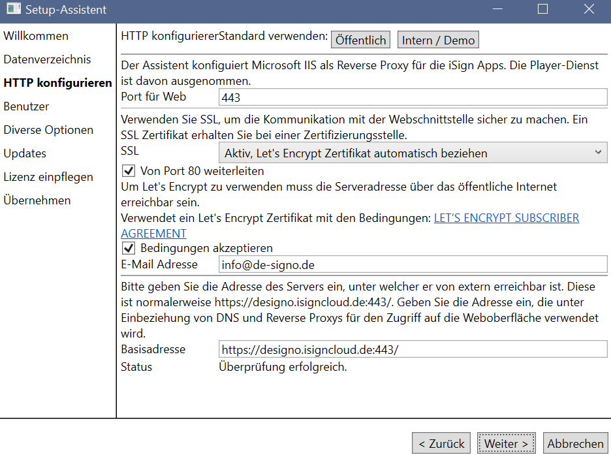The image size is (611, 455).
Task: Click the 'Überprüfung erfolgreich.' status text
Action: pos(283,367)
